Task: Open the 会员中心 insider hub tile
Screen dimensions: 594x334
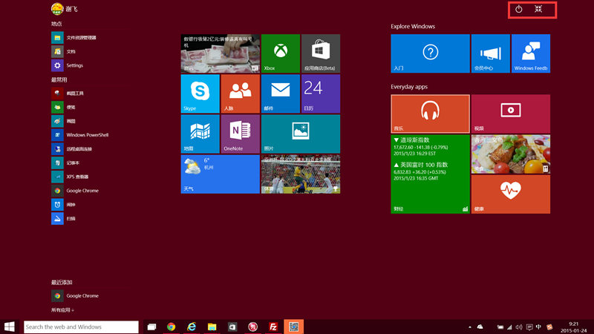Action: click(x=490, y=53)
